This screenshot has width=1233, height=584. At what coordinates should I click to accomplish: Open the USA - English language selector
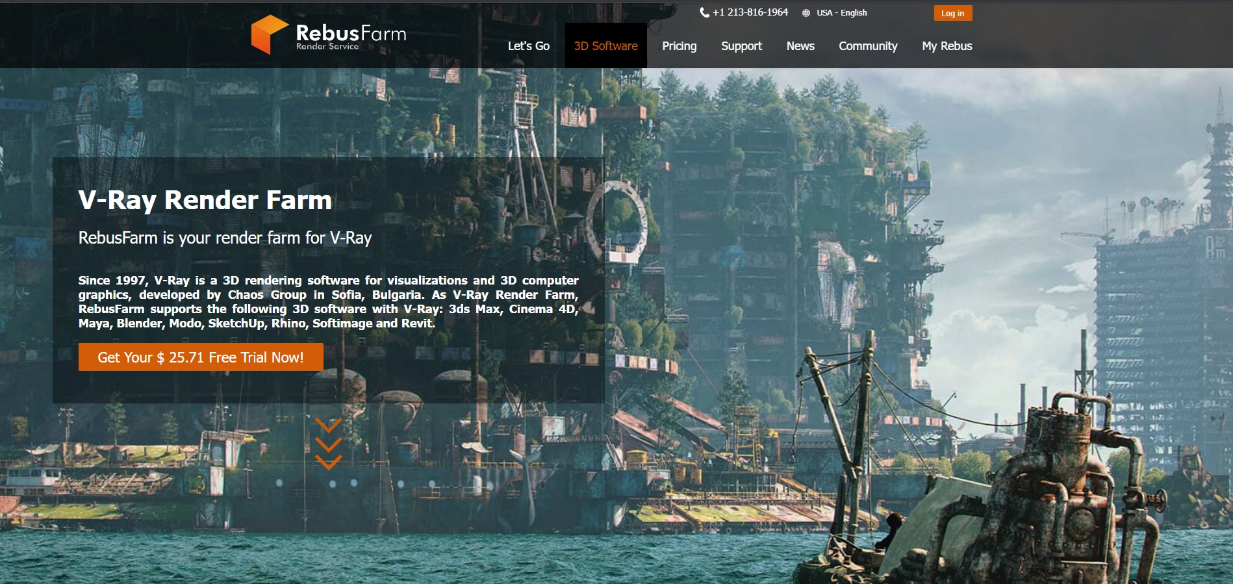(841, 13)
